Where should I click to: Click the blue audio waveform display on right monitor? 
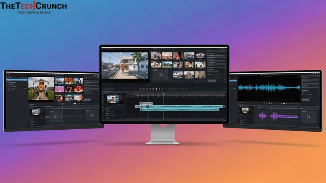point(269,88)
